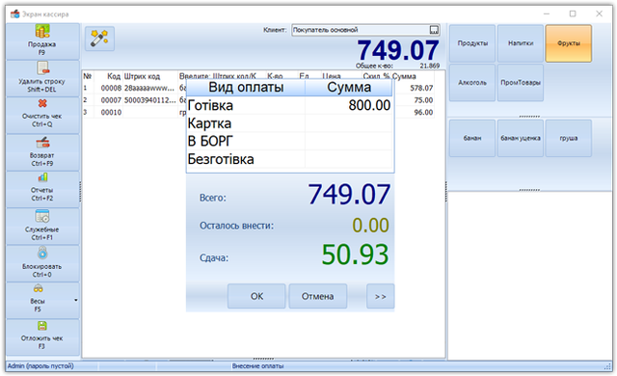This screenshot has height=376, width=617.
Task: Click the 800.00 cash amount cell
Action: point(349,105)
